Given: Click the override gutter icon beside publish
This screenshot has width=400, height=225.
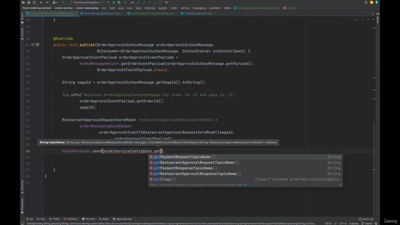Looking at the screenshot, I should point(32,44).
